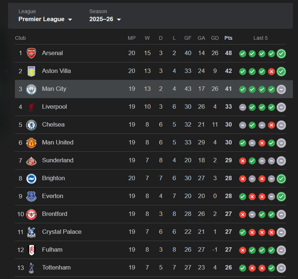
Task: Select the Man United crest icon
Action: pyautogui.click(x=32, y=143)
